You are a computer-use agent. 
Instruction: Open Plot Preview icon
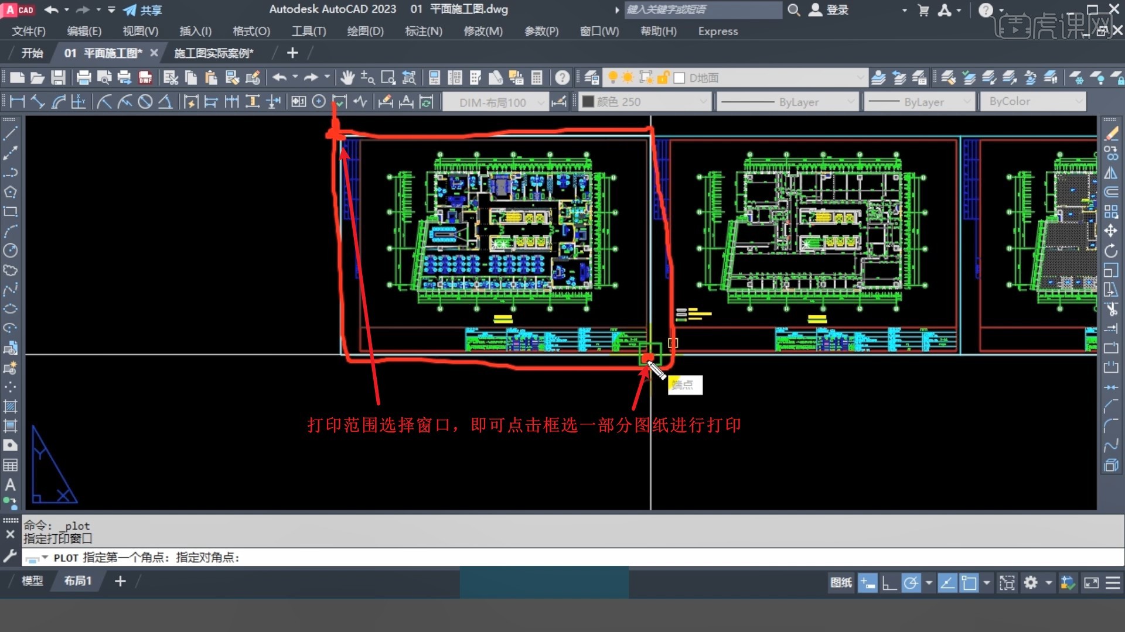[104, 77]
